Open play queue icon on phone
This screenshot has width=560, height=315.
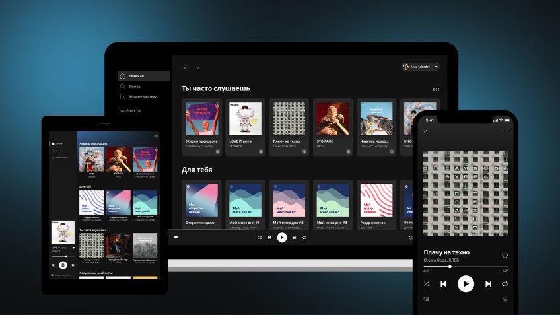tap(505, 299)
